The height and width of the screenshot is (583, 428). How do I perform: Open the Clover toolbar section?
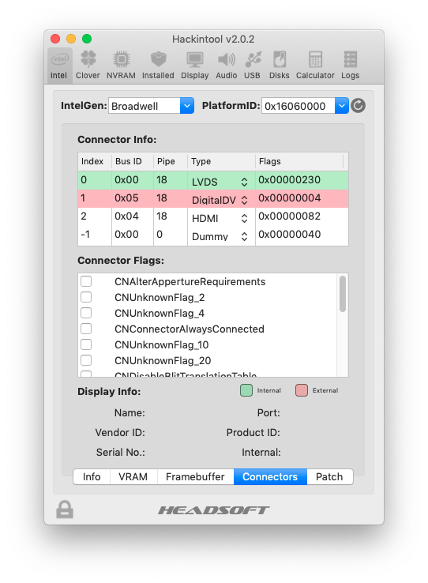(x=88, y=66)
